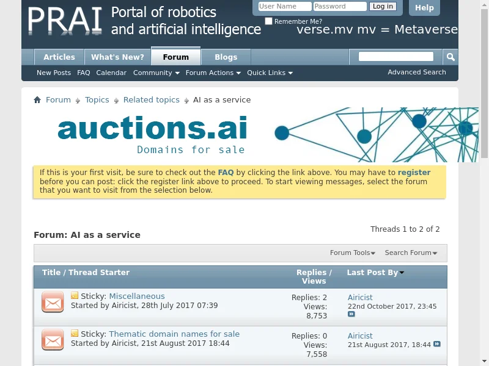The image size is (489, 366).
Task: Click the PRAI logo
Action: [65, 21]
